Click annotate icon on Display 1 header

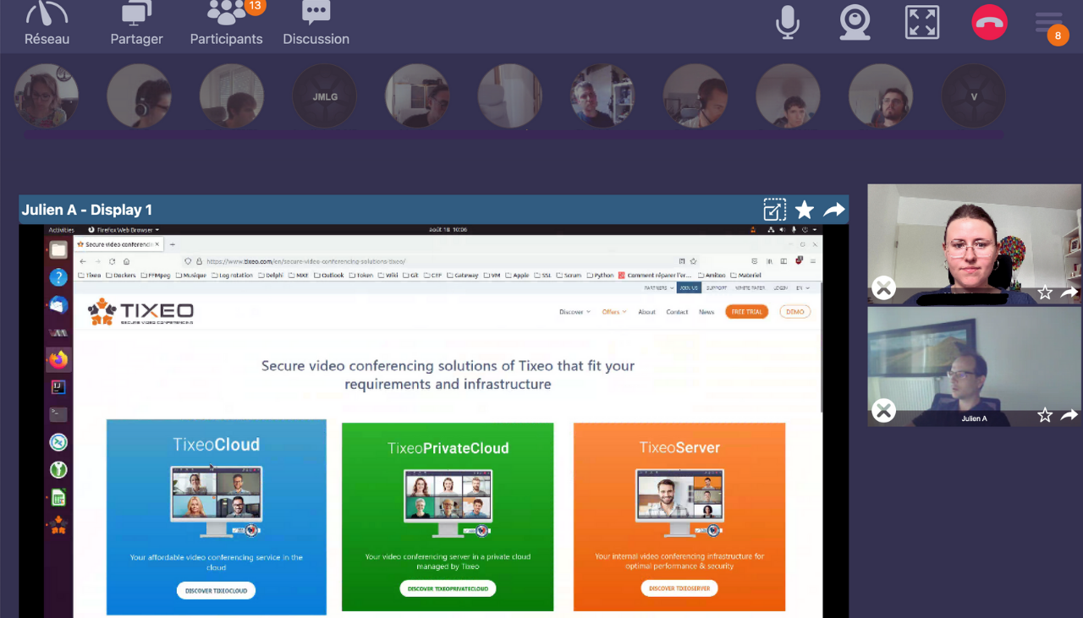click(774, 210)
